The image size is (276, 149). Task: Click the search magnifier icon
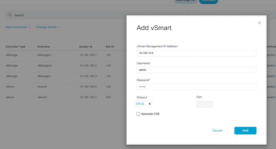coord(10,15)
